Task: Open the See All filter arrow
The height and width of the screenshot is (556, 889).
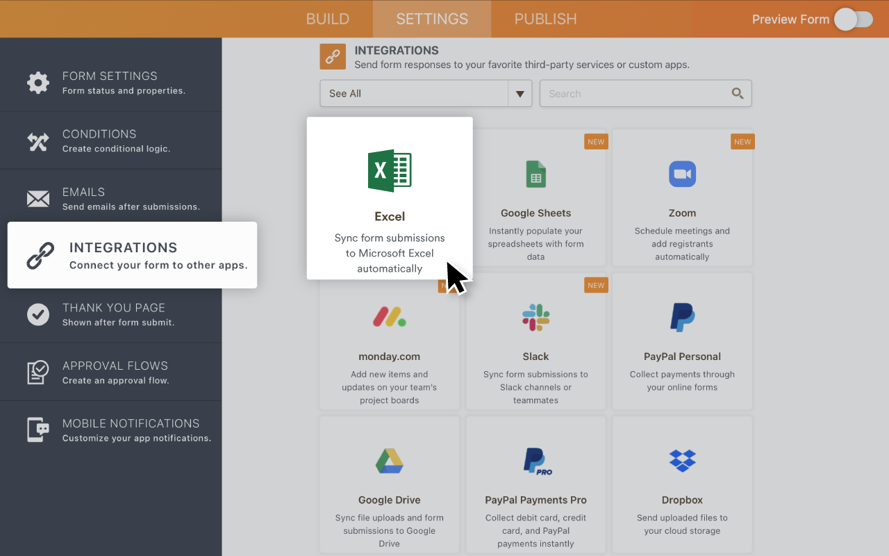Action: click(520, 93)
